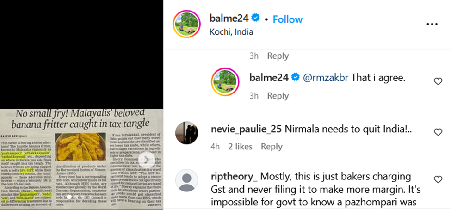The height and width of the screenshot is (210, 451).
Task: Open riptheory_'s default profile avatar
Action: click(x=187, y=180)
